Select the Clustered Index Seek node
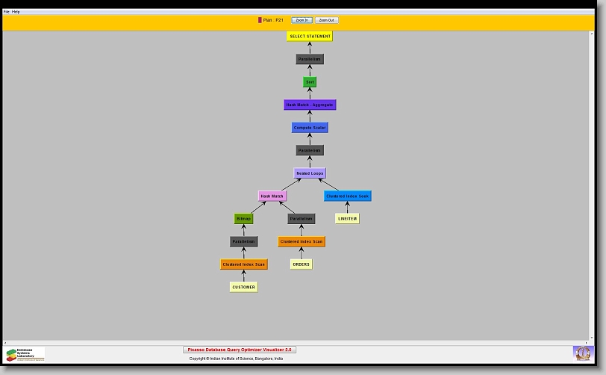606x375 pixels. point(347,196)
